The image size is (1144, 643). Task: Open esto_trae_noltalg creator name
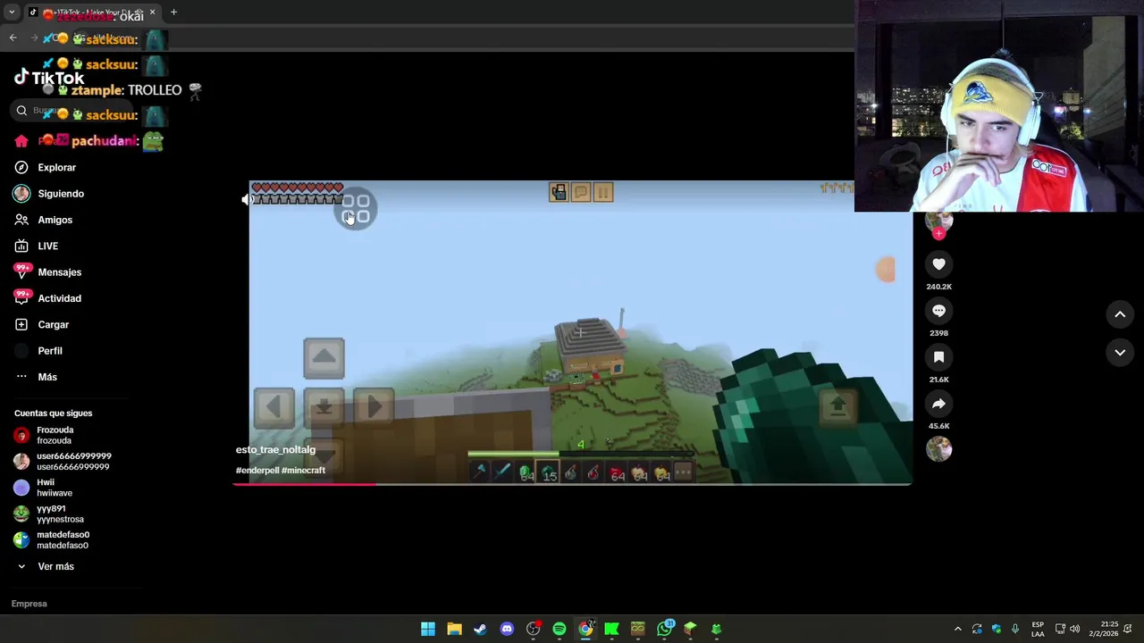pyautogui.click(x=275, y=450)
